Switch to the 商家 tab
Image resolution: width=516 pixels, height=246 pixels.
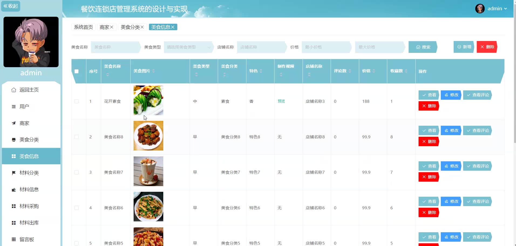(104, 27)
